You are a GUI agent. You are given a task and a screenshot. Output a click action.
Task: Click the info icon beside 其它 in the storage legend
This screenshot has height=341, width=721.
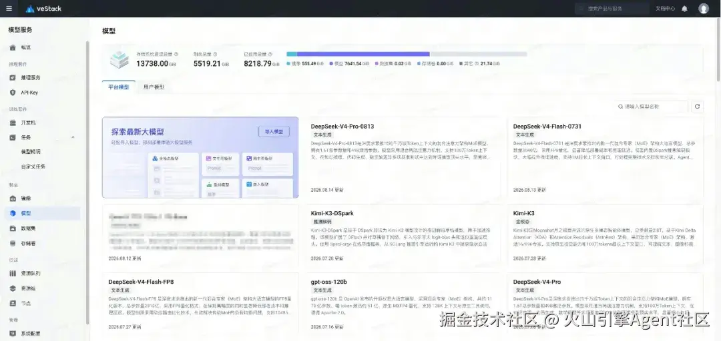(477, 64)
